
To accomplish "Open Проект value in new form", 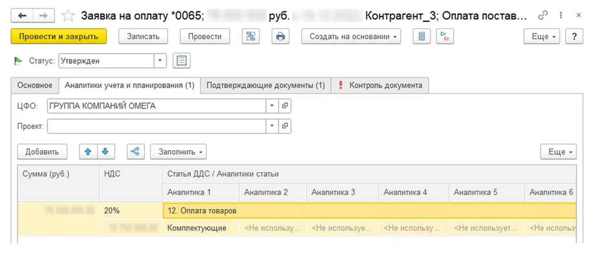I will point(285,126).
